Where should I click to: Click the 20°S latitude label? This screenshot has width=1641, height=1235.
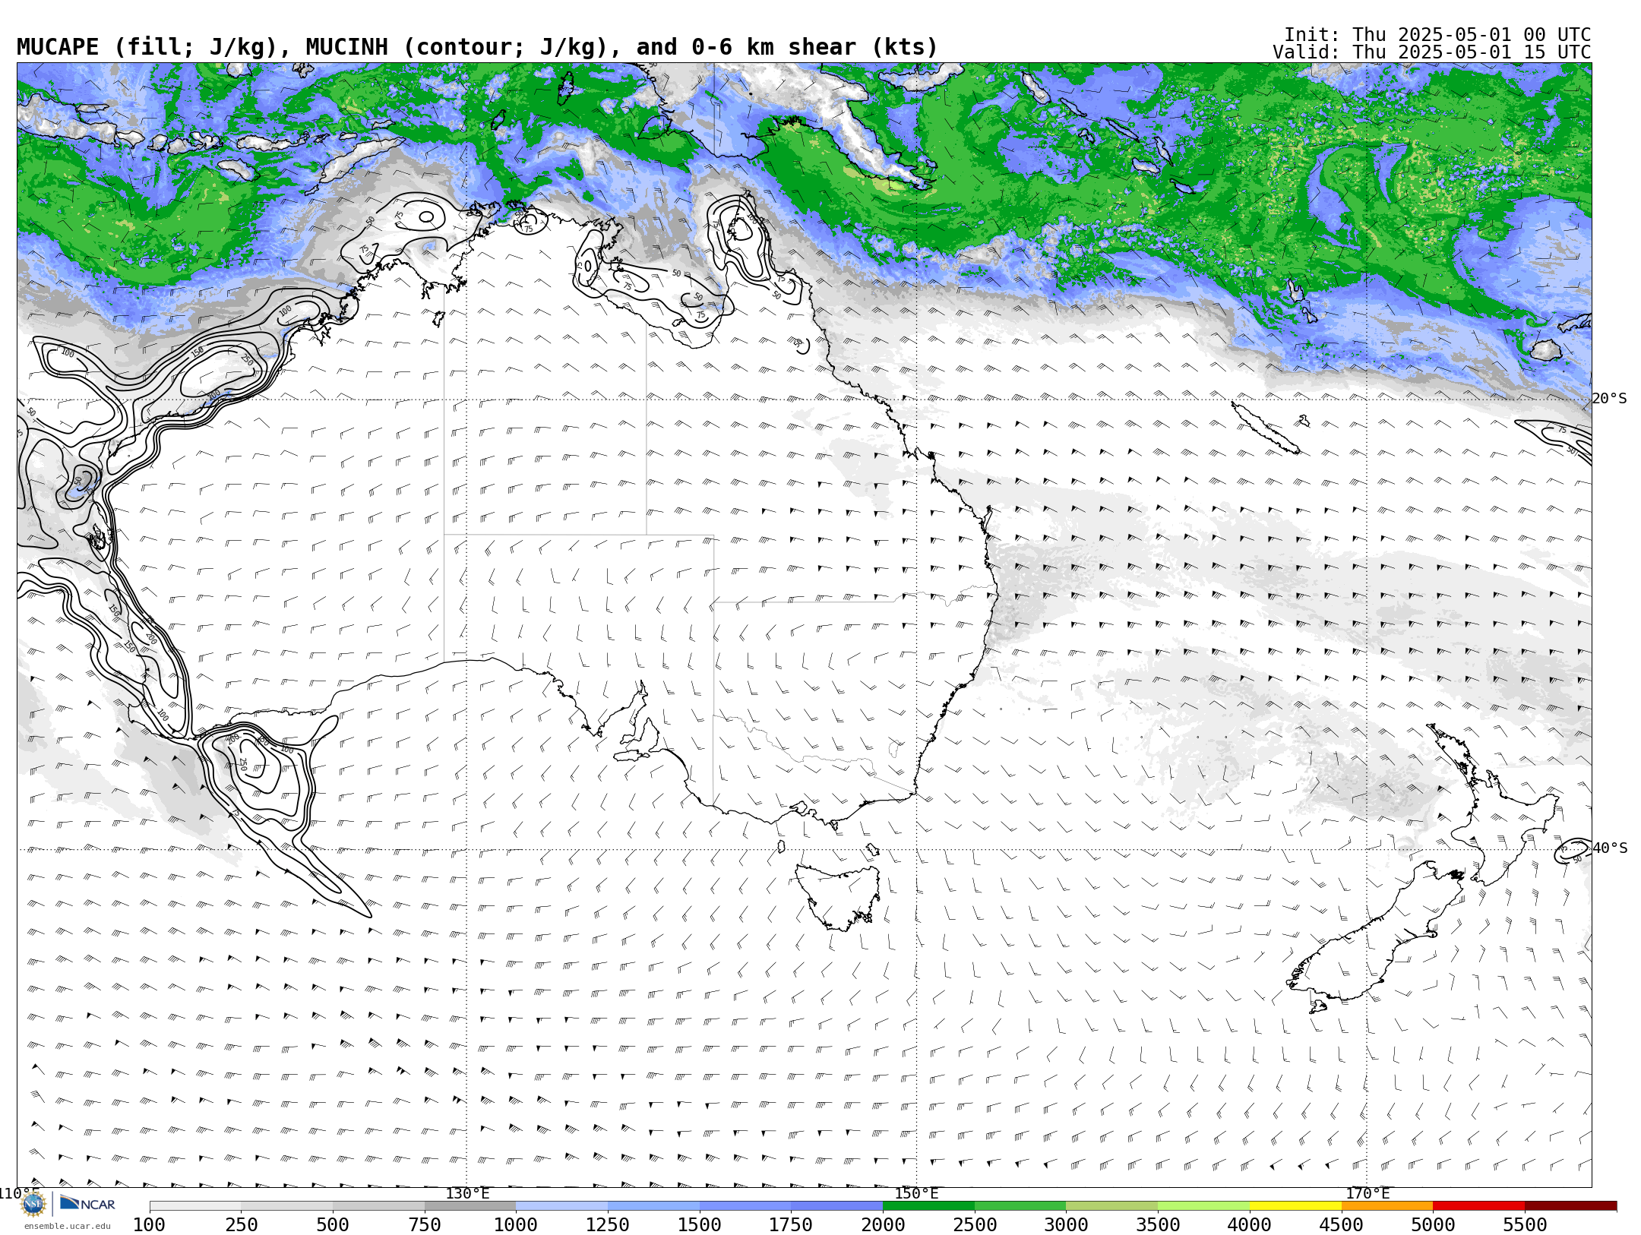click(x=1609, y=399)
